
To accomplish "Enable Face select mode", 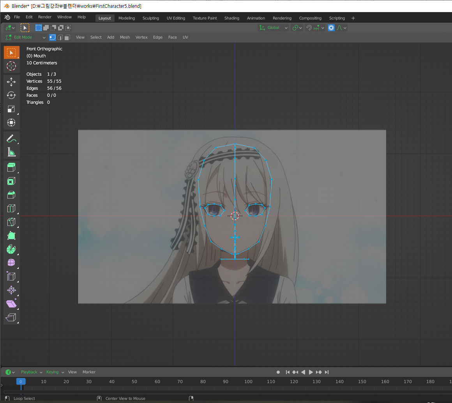I will coord(67,37).
